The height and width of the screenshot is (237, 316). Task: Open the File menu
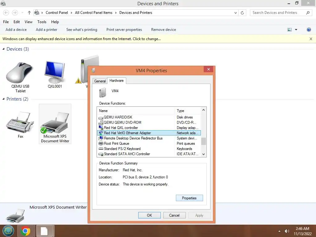[6, 22]
